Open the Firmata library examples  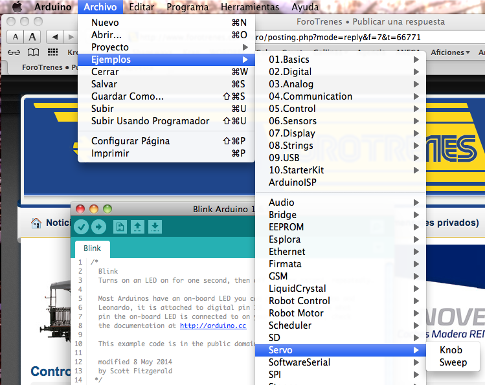click(341, 264)
